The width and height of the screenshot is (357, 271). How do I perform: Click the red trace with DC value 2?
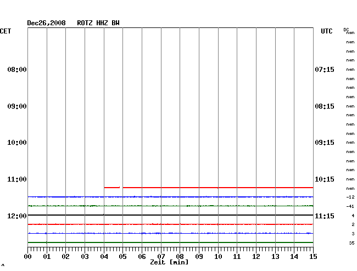click(170, 224)
